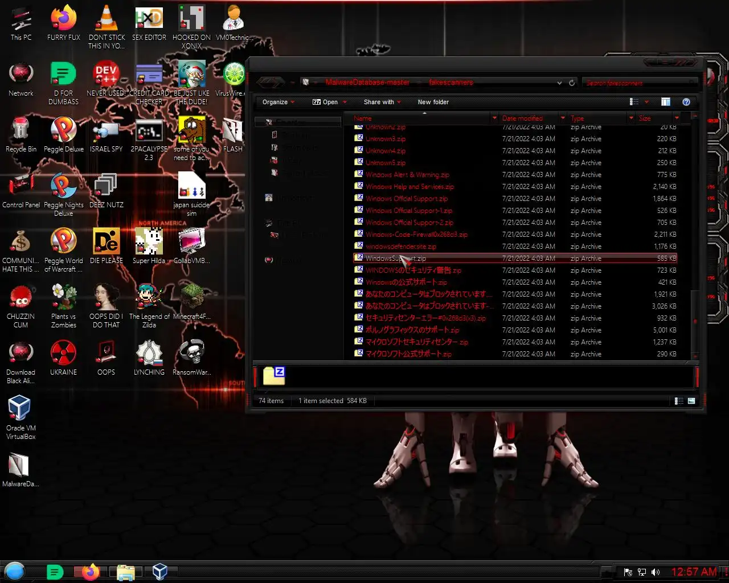Open the Super Hilda icon
Image resolution: width=729 pixels, height=583 pixels.
tap(149, 247)
